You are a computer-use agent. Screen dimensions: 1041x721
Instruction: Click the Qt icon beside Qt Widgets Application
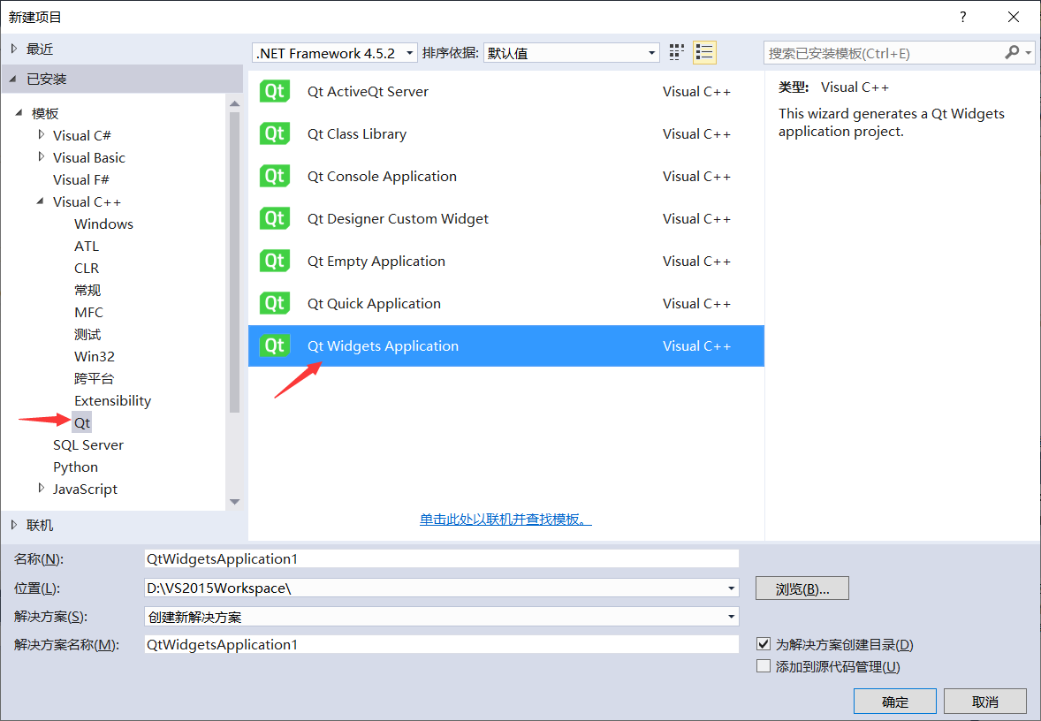(x=275, y=345)
